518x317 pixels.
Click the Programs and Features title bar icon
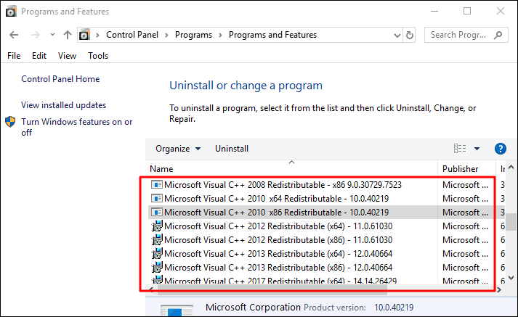pyautogui.click(x=11, y=12)
